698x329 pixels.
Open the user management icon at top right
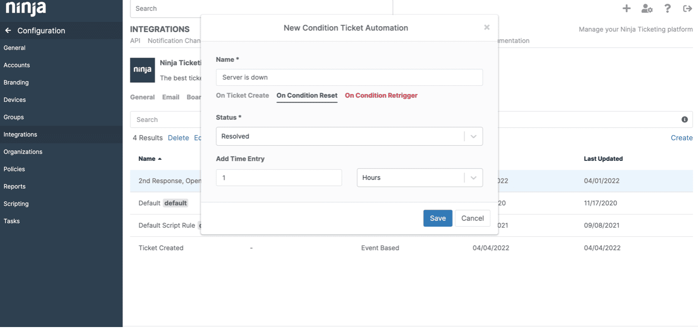[647, 8]
